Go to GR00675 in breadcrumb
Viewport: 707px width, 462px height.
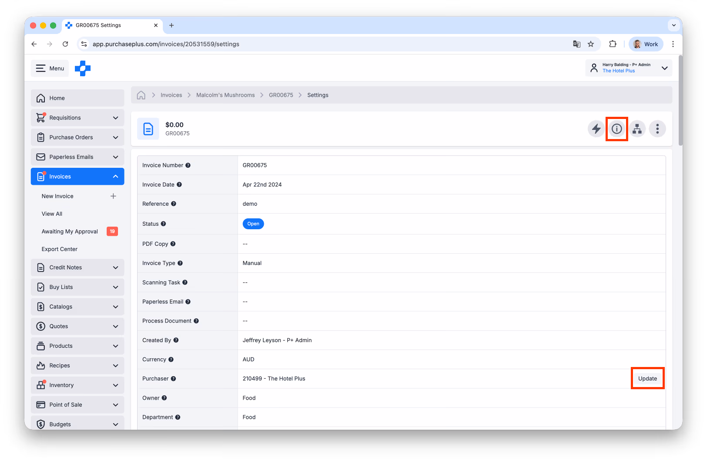coord(281,95)
